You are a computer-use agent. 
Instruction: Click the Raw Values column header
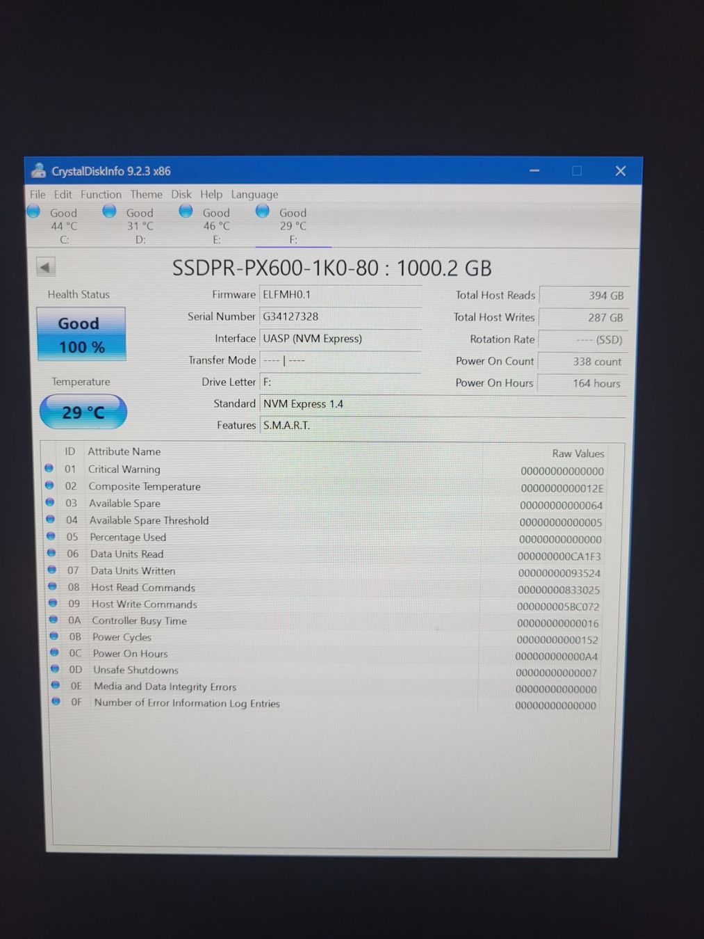coord(578,454)
